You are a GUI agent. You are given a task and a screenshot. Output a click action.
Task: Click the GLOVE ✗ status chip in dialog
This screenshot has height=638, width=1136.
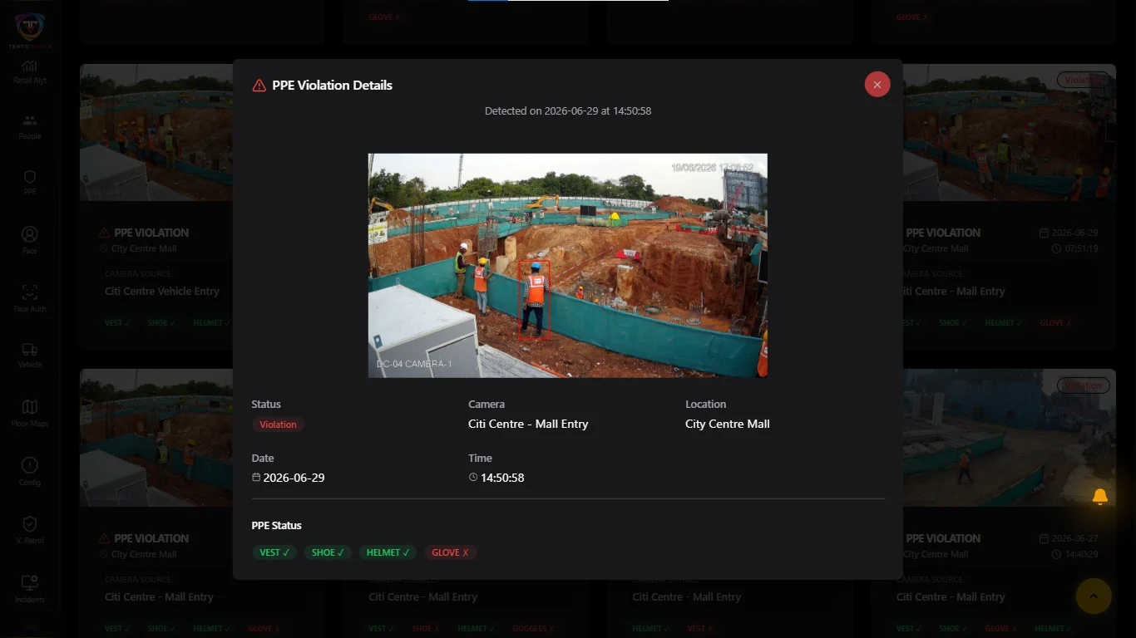(x=450, y=552)
